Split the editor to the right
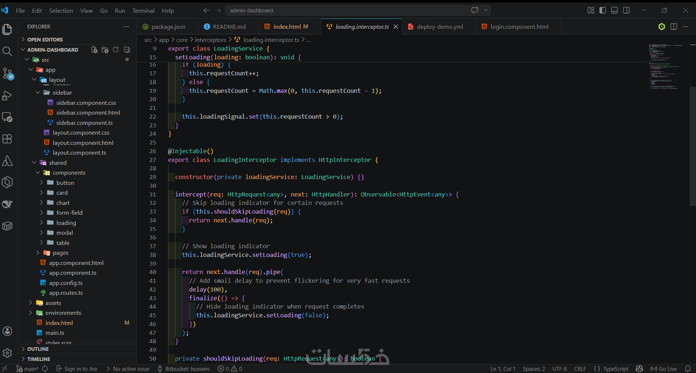Screen dimensions: 696x373 click(x=674, y=27)
